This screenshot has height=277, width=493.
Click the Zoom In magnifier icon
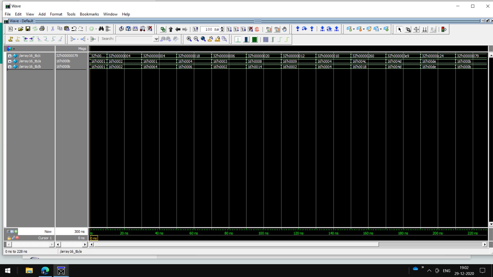click(x=189, y=39)
